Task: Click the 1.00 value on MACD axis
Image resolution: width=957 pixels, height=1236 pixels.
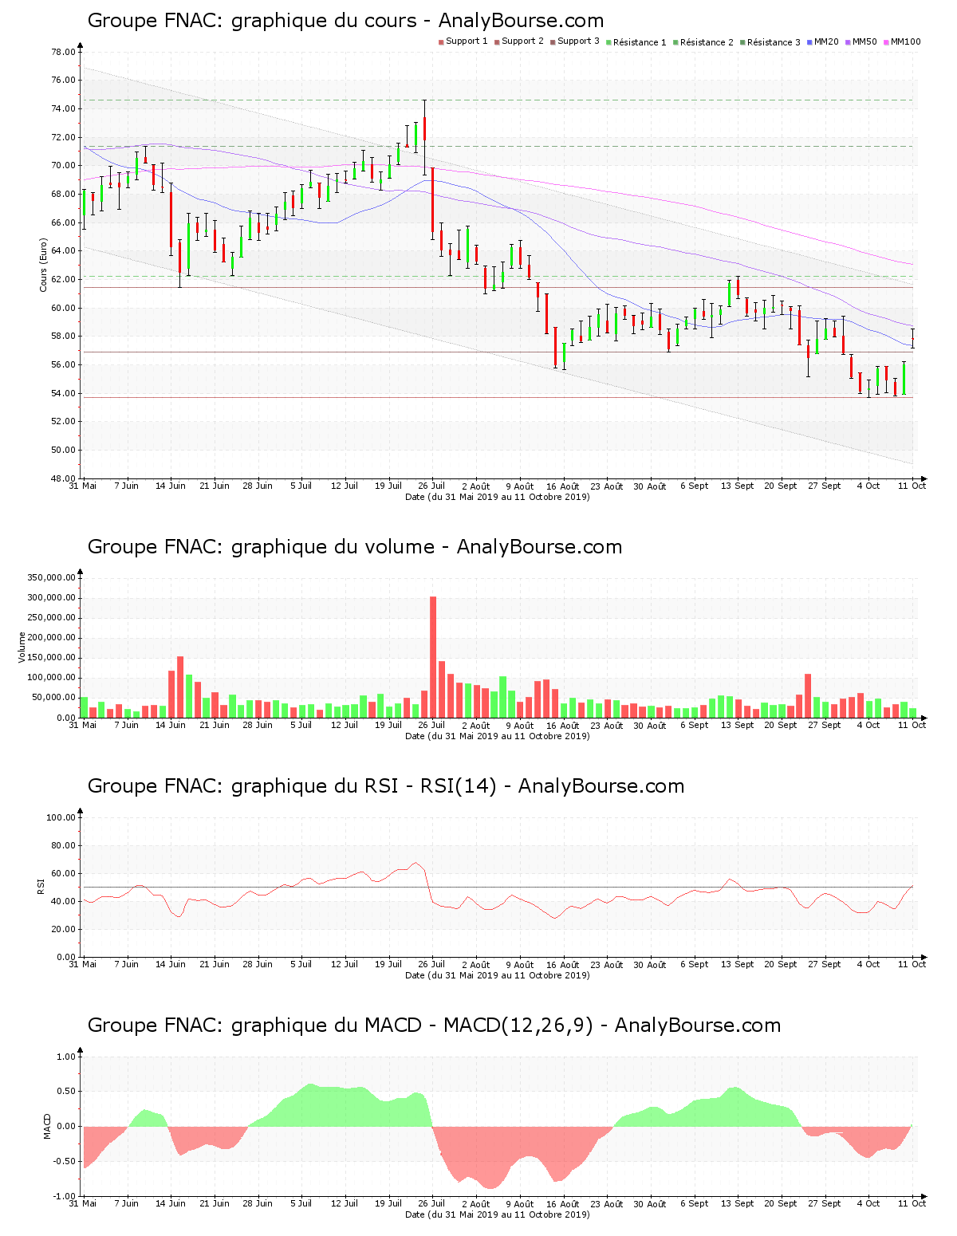Action: [x=65, y=1057]
